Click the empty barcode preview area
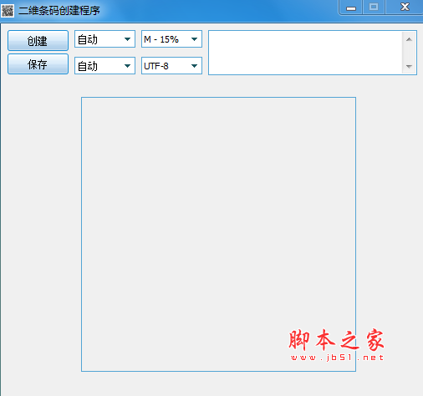 (x=218, y=234)
